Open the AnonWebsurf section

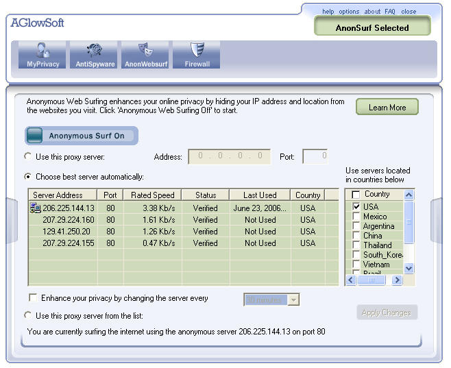pos(145,55)
